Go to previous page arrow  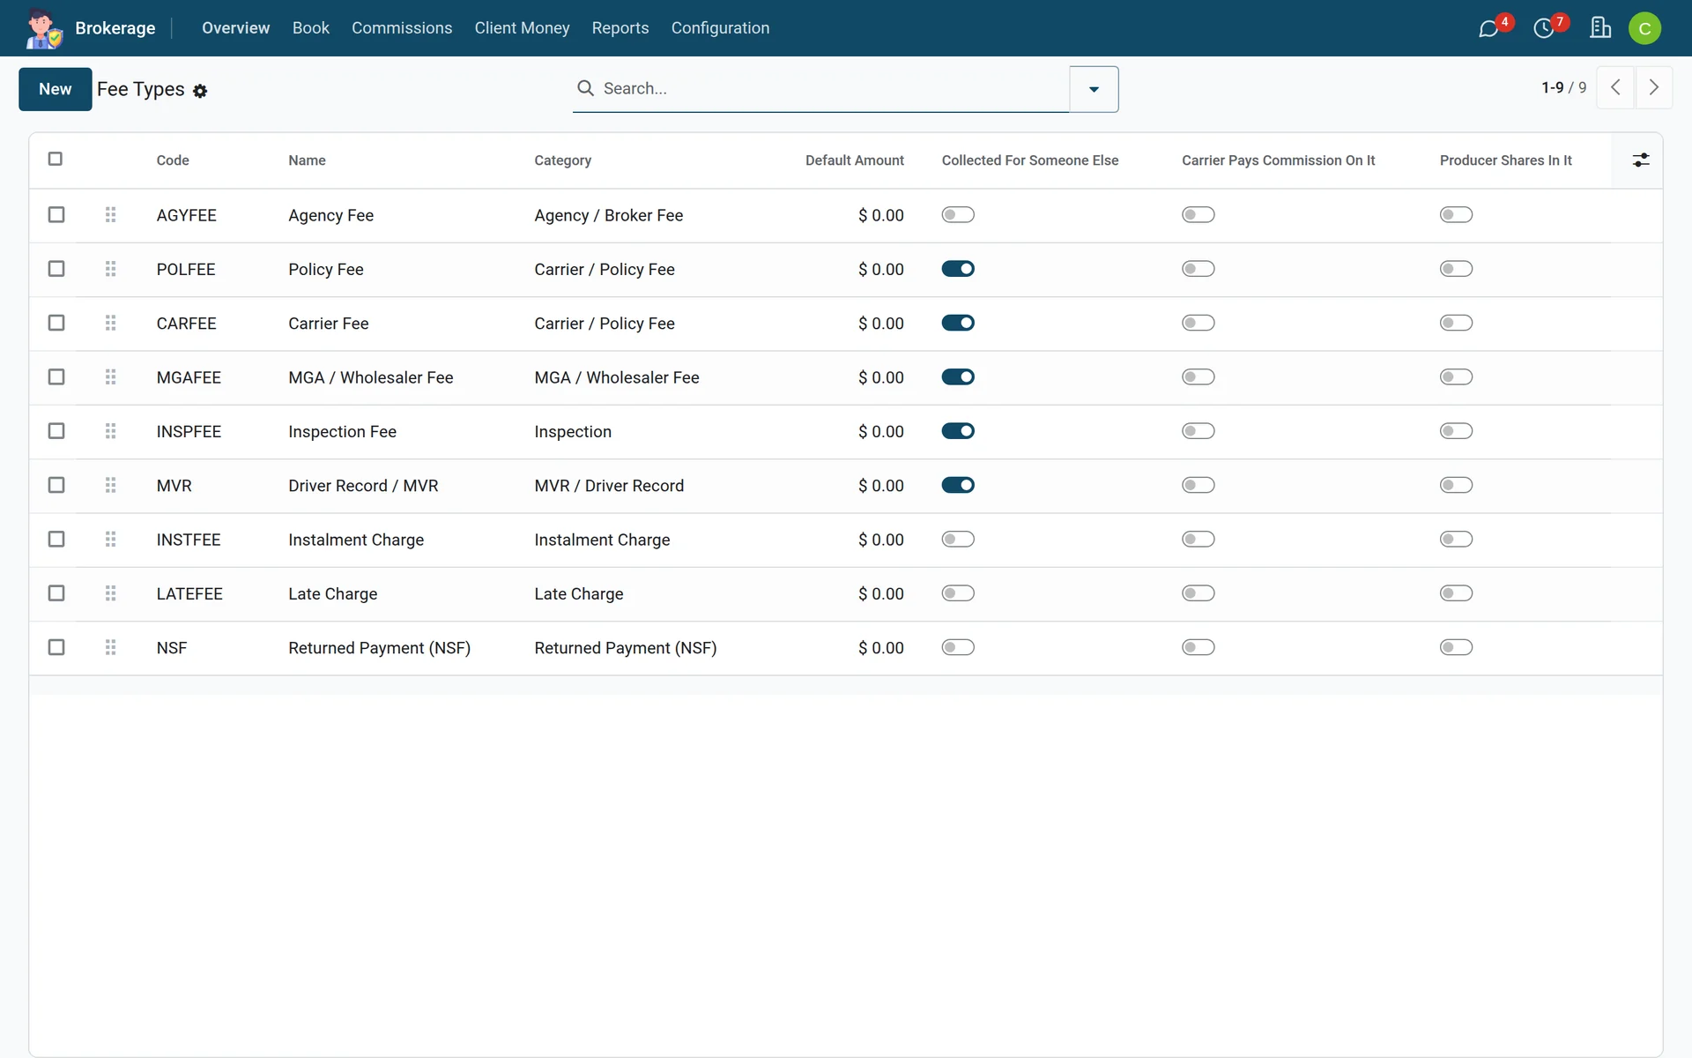pyautogui.click(x=1615, y=87)
